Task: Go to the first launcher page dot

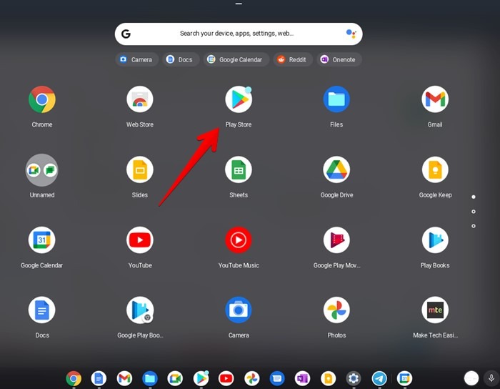Action: point(474,197)
